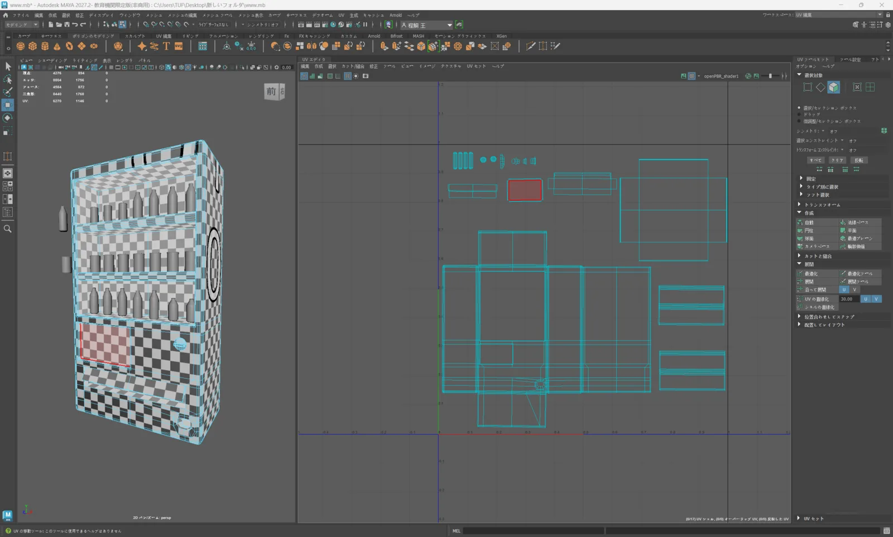Screen dimensions: 893x537
Task: Expand the カットと縫合 section
Action: 818,256
